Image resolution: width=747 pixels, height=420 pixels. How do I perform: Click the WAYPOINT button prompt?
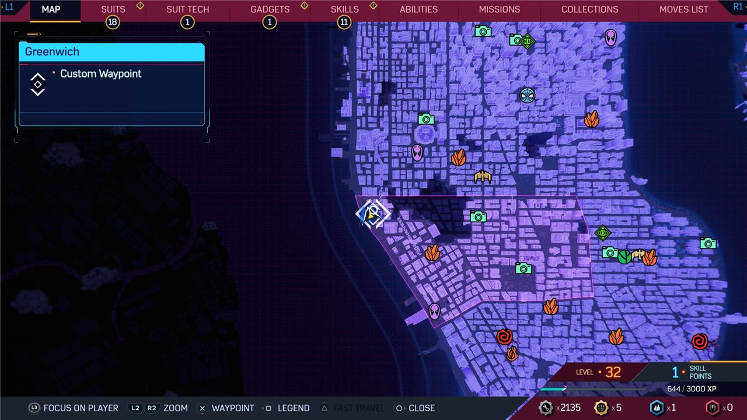coord(226,408)
